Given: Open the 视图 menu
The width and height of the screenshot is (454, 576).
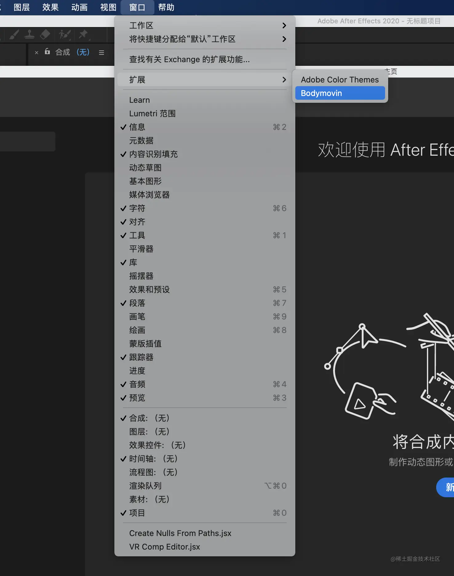Looking at the screenshot, I should pos(108,7).
